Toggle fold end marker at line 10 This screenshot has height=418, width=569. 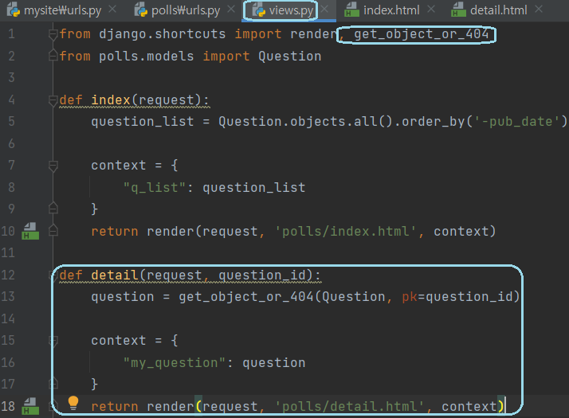(53, 231)
